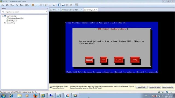Close the cucm_11.5 tab
The height and width of the screenshot is (98, 175).
[x=97, y=10]
